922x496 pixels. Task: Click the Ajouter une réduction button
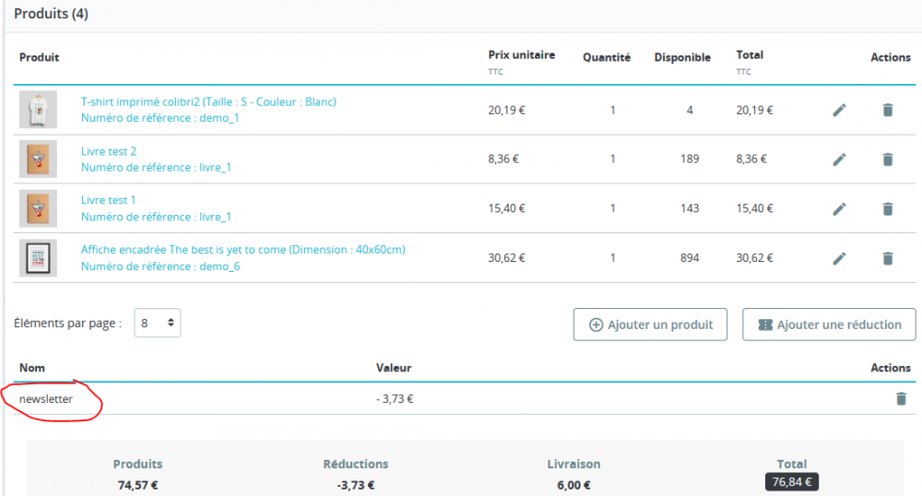[x=829, y=325]
